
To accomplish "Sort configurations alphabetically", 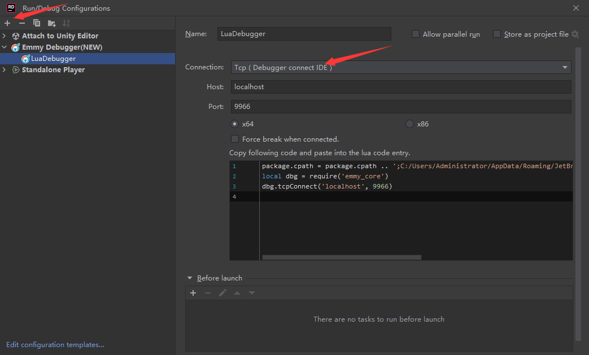I will pos(66,23).
